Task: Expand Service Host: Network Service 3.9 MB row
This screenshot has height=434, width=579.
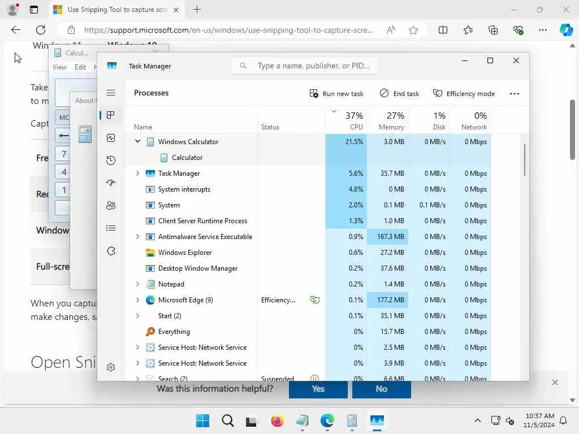Action: coord(138,363)
